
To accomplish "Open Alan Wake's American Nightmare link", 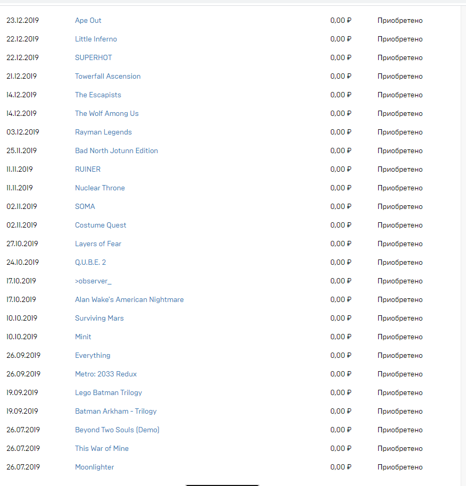I will pyautogui.click(x=129, y=299).
